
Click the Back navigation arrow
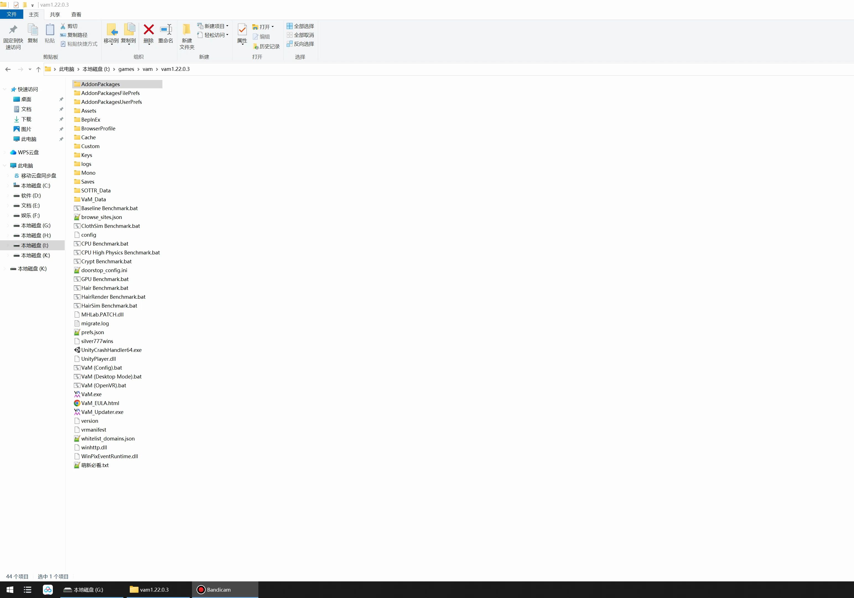(x=8, y=69)
